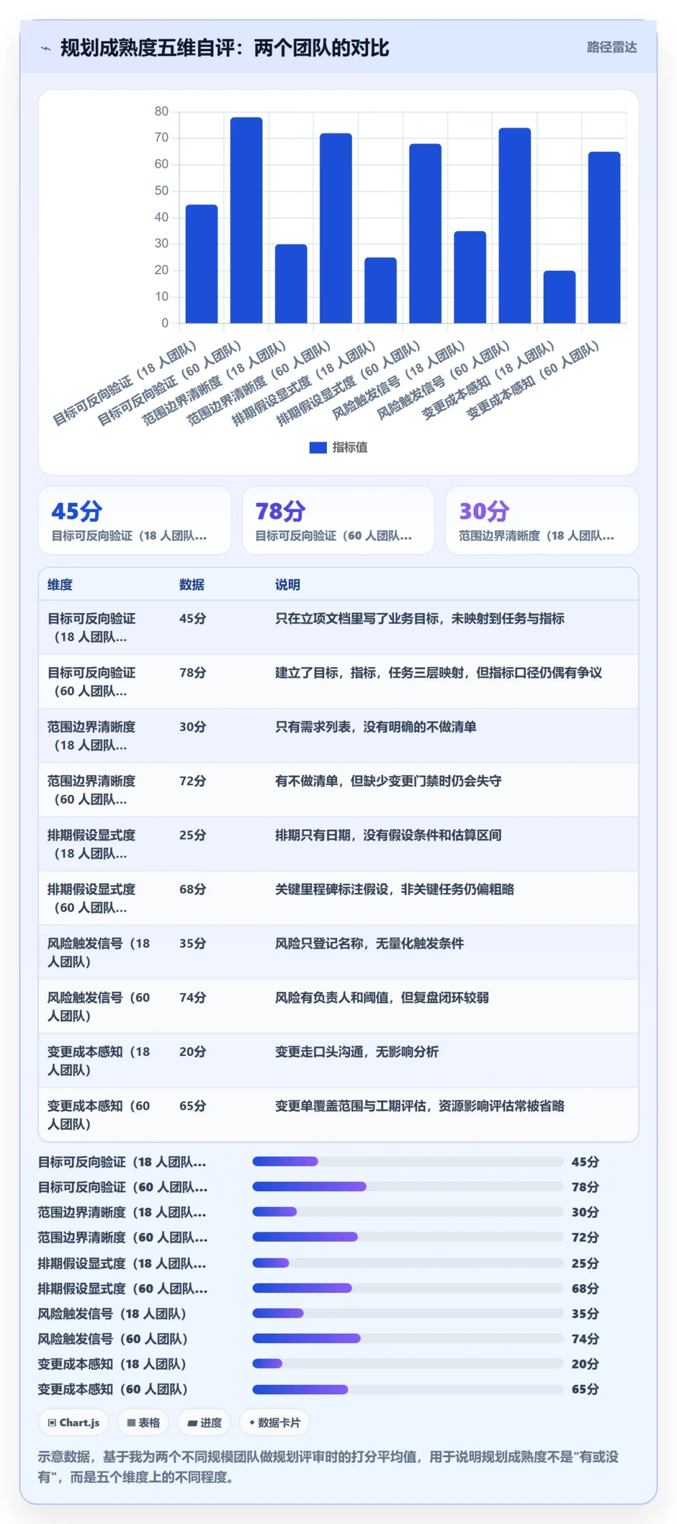Click the 45分 progress bar for 目标可反向验证 18 人团队

click(407, 1161)
